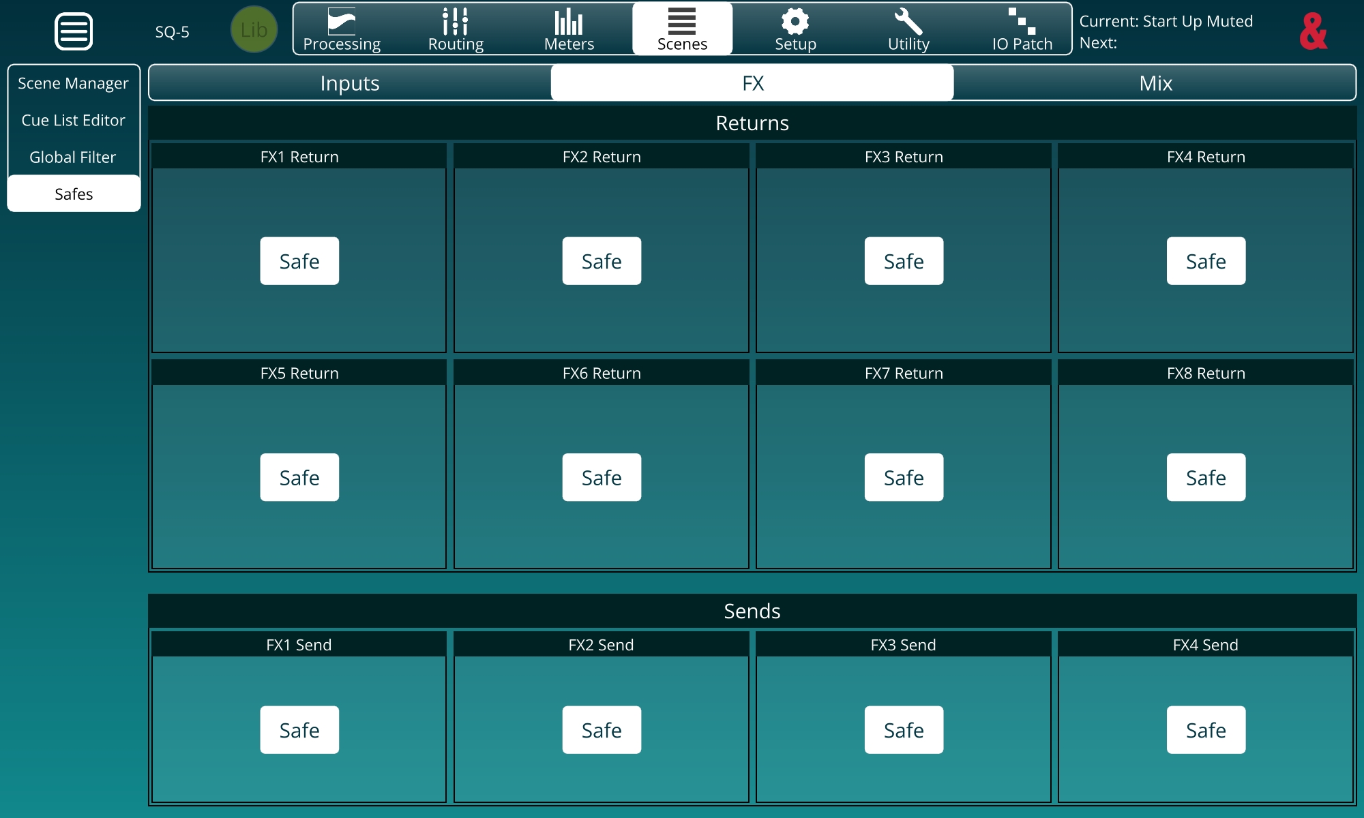Image resolution: width=1364 pixels, height=818 pixels.
Task: Switch to the Inputs tab
Action: [350, 83]
